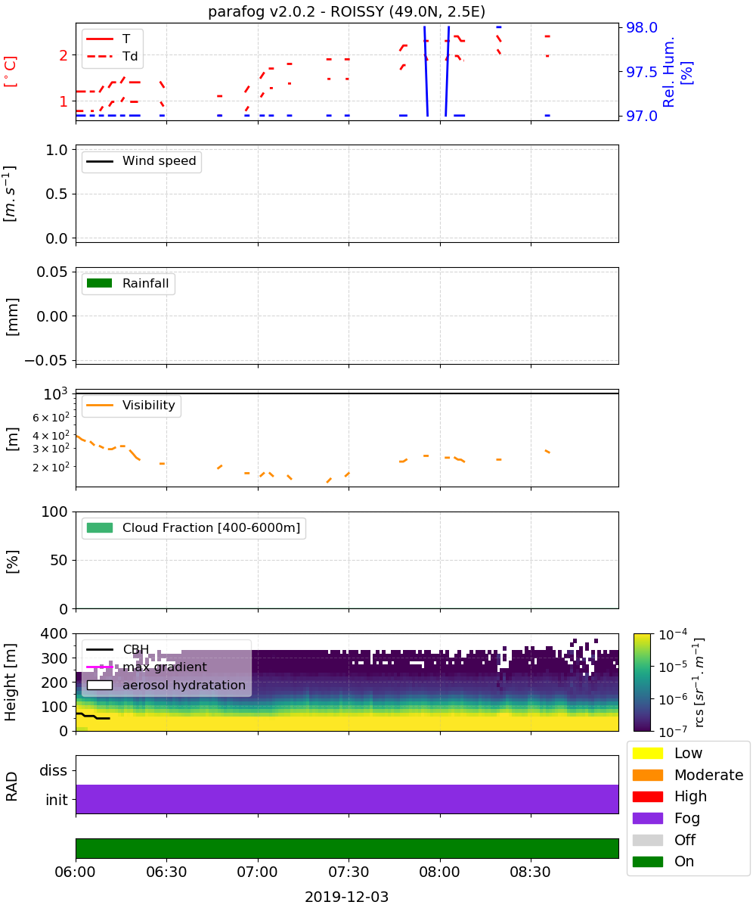This screenshot has height=908, width=756.
Task: Click the red High legend swatch
Action: [649, 797]
